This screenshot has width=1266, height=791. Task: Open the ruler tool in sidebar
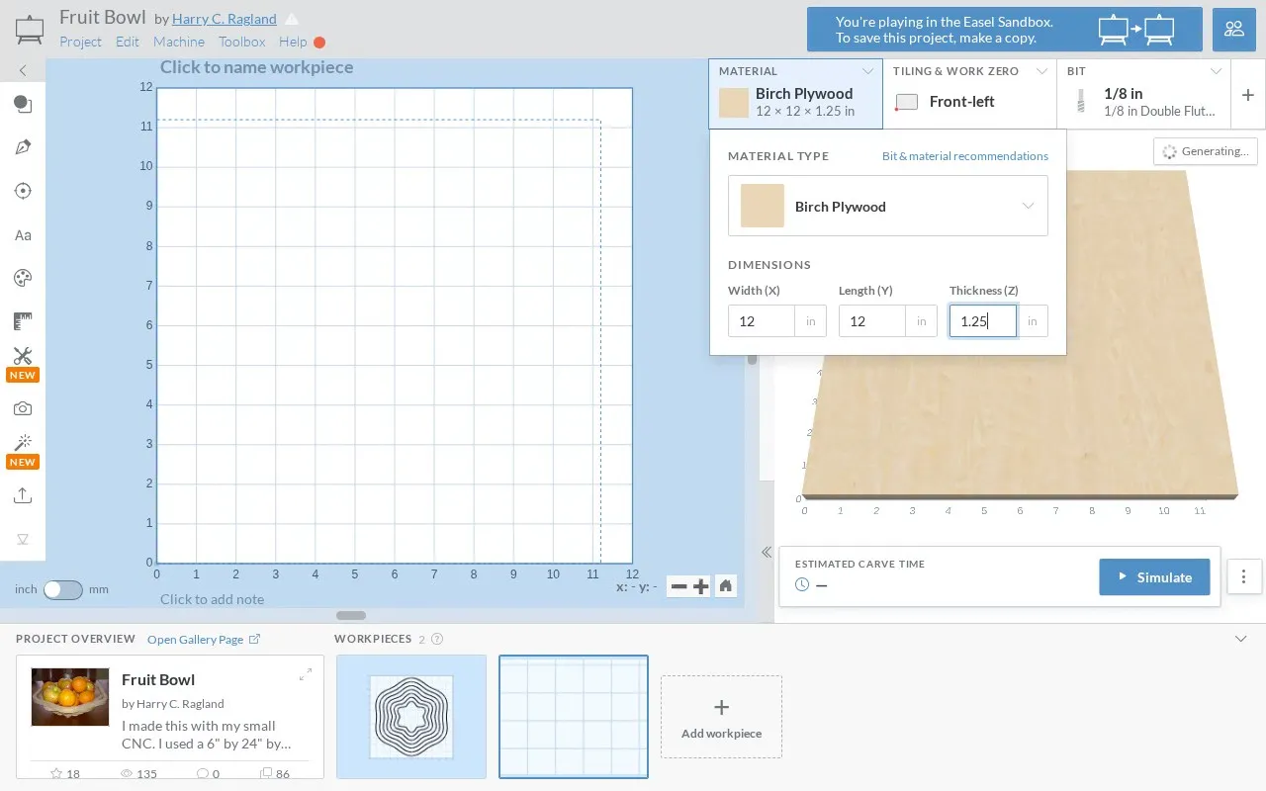point(23,321)
